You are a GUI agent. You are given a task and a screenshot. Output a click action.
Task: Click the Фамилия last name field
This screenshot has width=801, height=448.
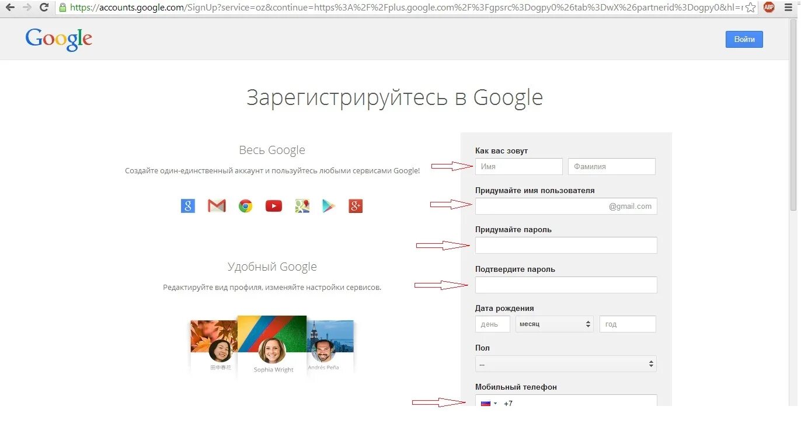coord(612,166)
